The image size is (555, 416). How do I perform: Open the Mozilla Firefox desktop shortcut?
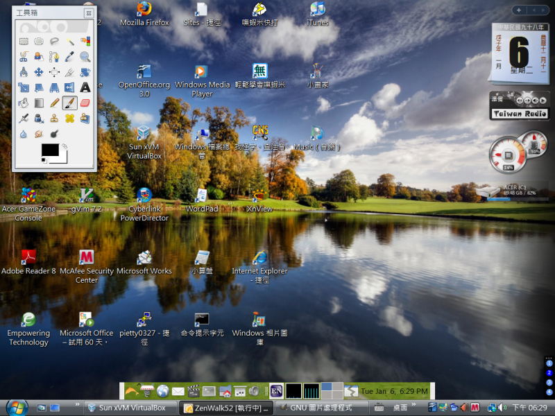point(144,13)
